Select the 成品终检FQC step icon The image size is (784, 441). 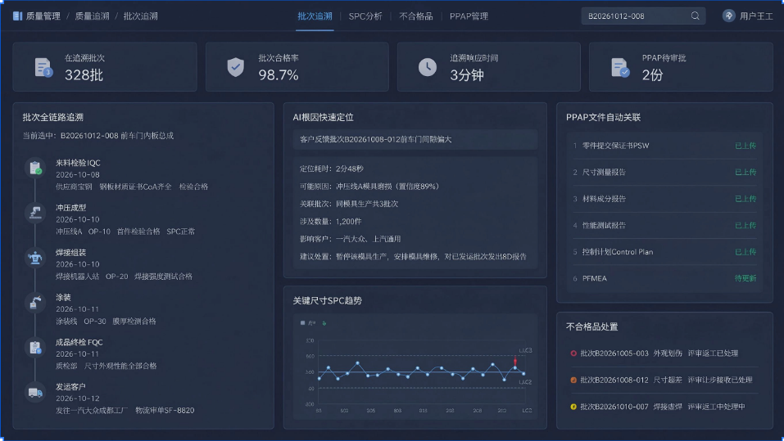tap(35, 348)
